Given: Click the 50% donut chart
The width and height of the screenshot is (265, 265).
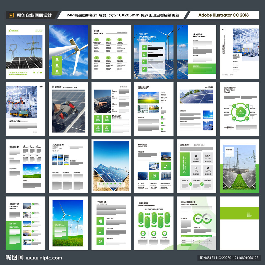Looking at the screenshot, I should click(x=198, y=218).
